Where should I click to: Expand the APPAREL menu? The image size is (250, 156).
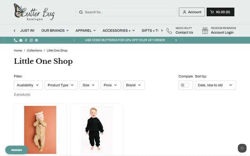click(x=86, y=31)
